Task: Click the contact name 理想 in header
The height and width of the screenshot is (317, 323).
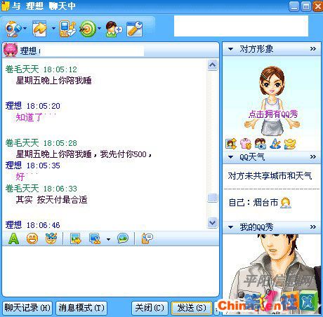Action: pyautogui.click(x=28, y=50)
